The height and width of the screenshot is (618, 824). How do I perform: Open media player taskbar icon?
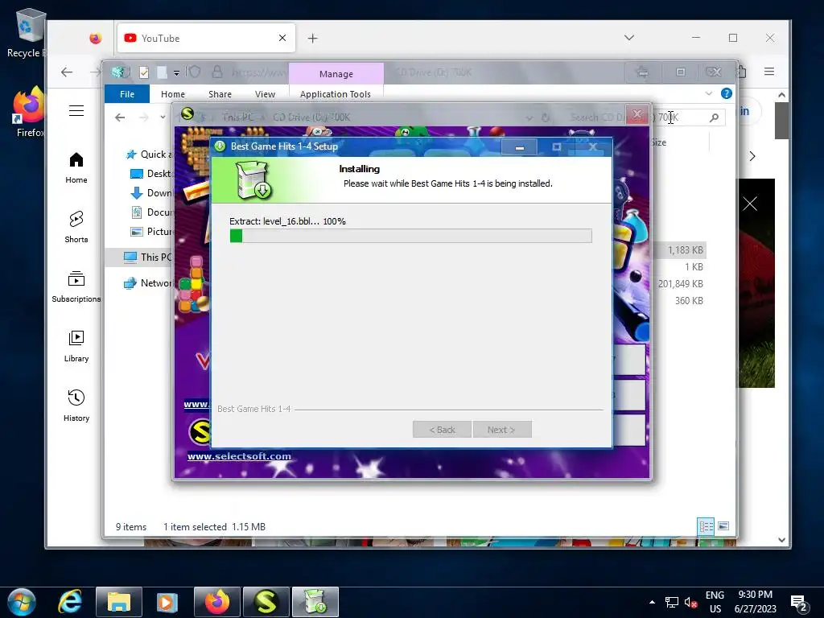pos(167,602)
